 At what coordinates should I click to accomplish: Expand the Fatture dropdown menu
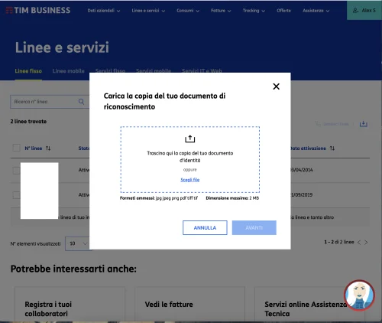[221, 11]
